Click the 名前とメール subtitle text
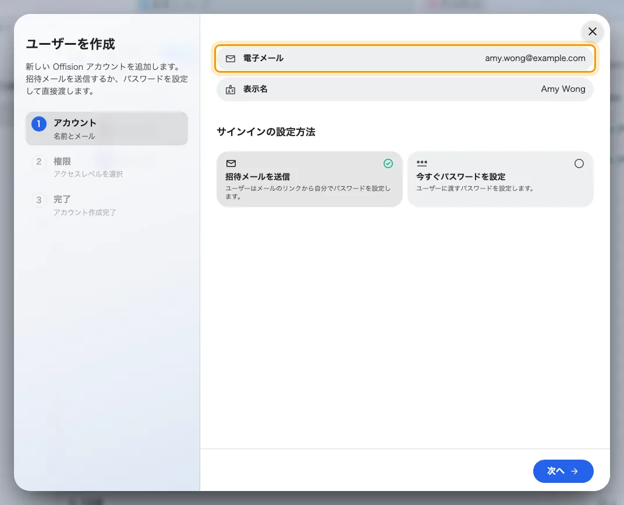Screen dimensions: 624x505 tap(75, 136)
